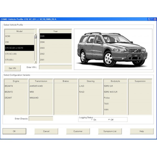This screenshot has width=157, height=157.
Task: Click the Get VIN button
Action: coord(12,68)
